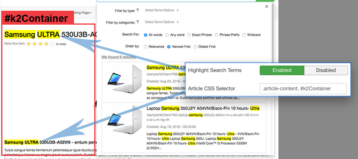
Task: Order results by Relevance
Action: coord(146,47)
